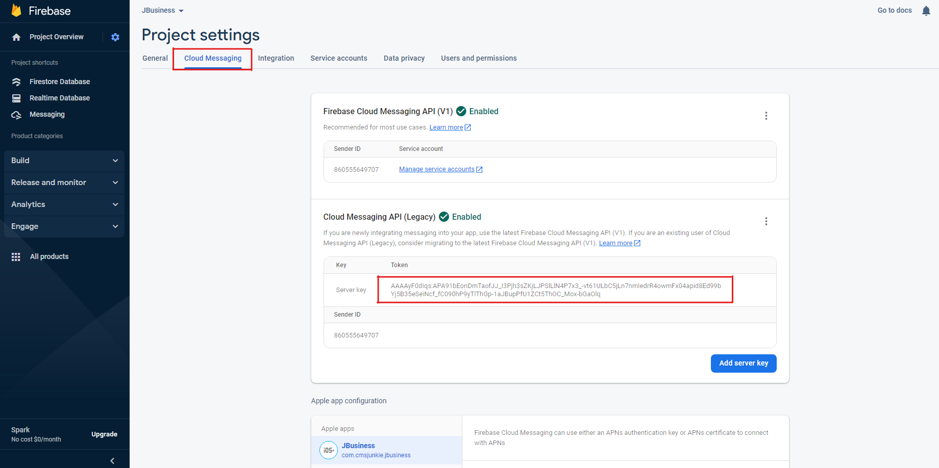Expand the Engage category
This screenshot has height=468, width=939.
pyautogui.click(x=64, y=226)
